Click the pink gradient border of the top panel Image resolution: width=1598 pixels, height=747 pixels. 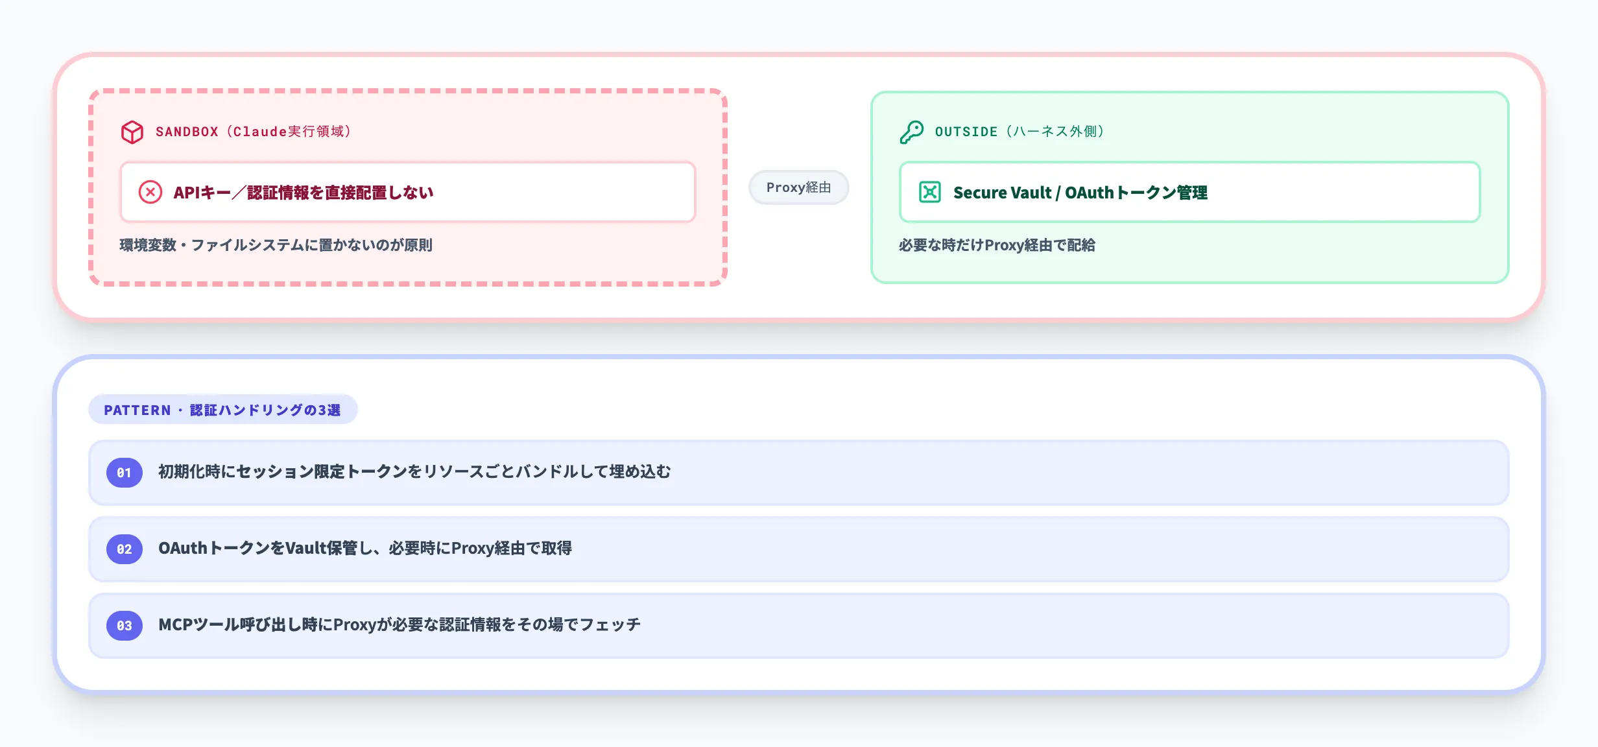pyautogui.click(x=798, y=55)
